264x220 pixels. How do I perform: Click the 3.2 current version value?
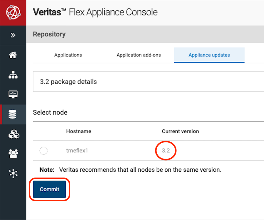tap(166, 151)
